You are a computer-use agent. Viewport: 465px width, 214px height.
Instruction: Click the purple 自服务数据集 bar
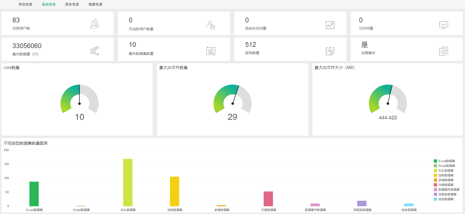[362, 203]
